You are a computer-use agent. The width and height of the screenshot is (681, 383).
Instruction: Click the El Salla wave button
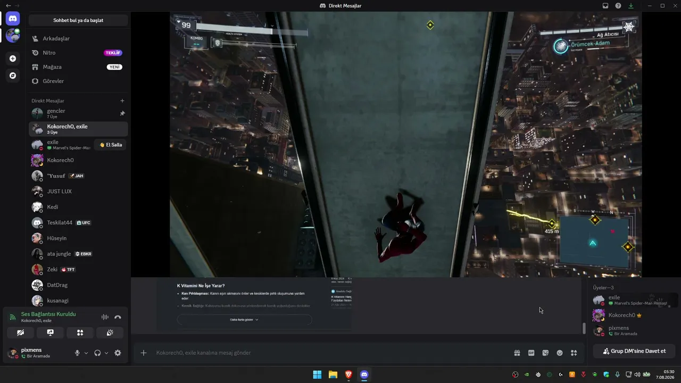111,145
